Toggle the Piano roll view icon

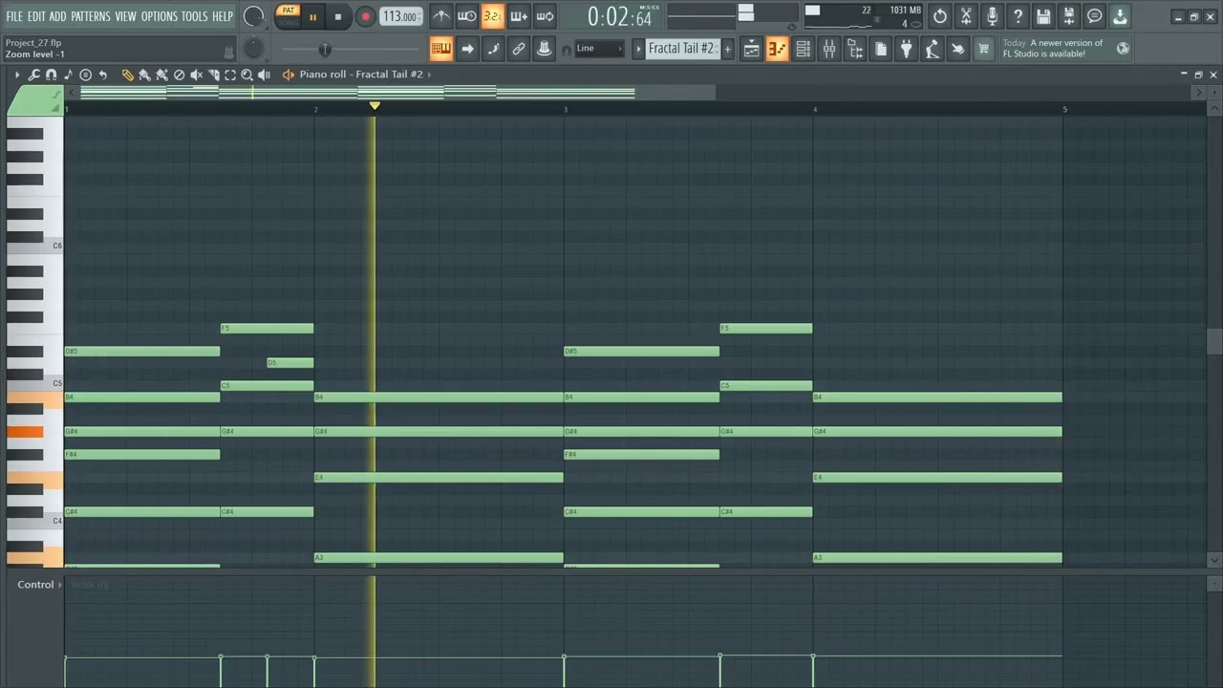[x=778, y=49]
